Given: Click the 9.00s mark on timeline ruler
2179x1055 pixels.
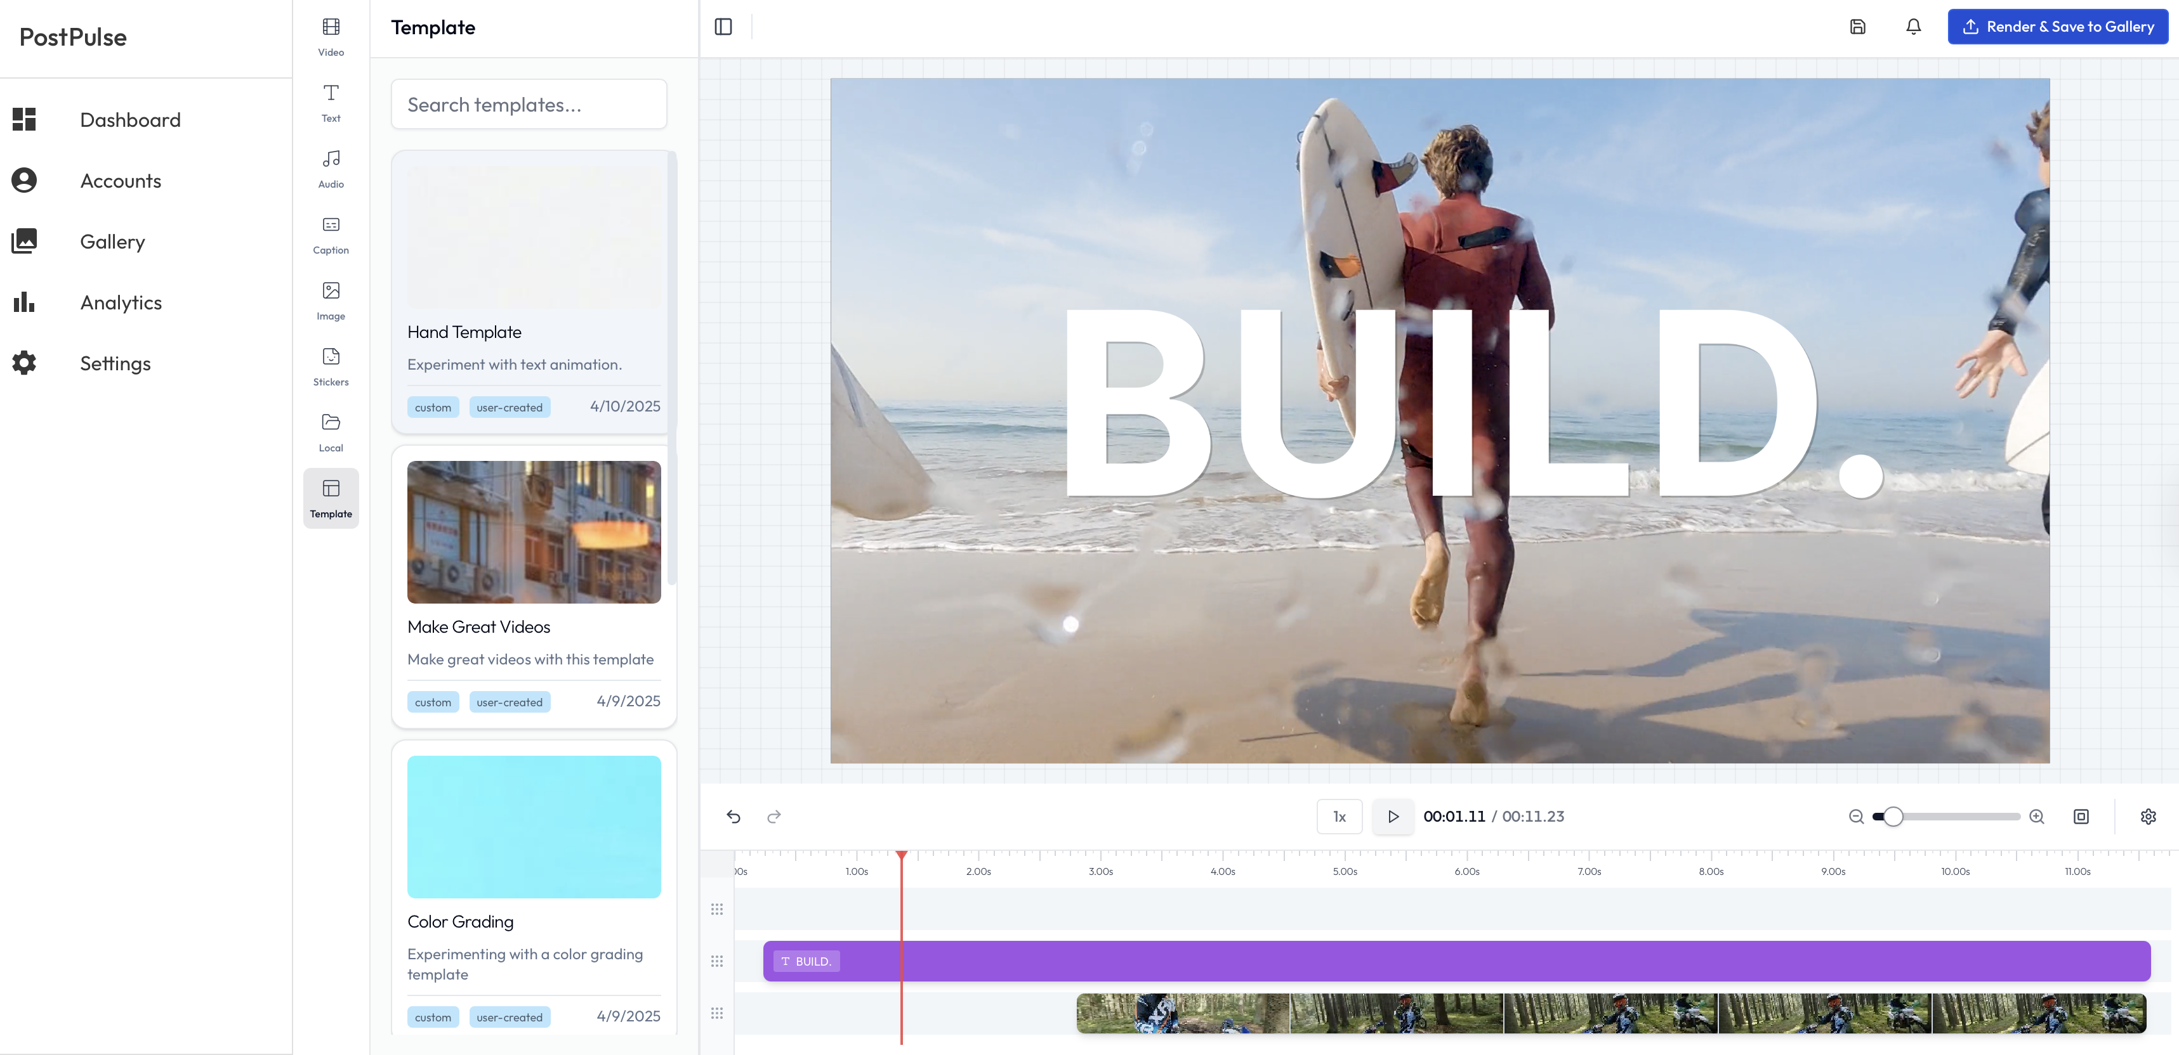Looking at the screenshot, I should (x=1833, y=871).
